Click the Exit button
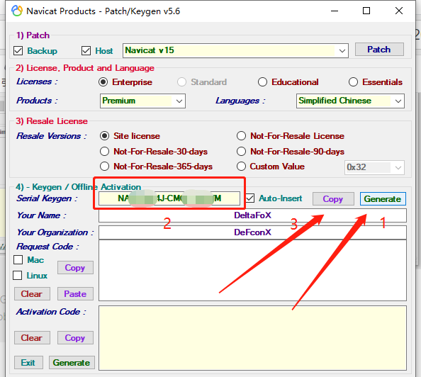The height and width of the screenshot is (377, 421). point(28,363)
